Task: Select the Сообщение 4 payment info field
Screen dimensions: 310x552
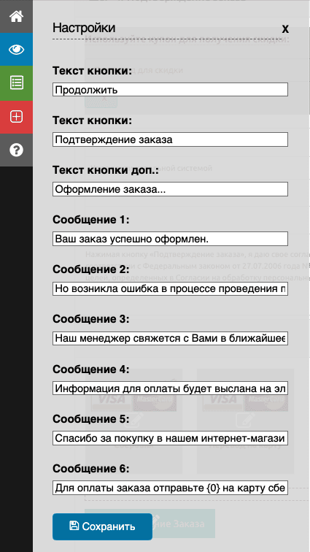Action: pyautogui.click(x=170, y=388)
